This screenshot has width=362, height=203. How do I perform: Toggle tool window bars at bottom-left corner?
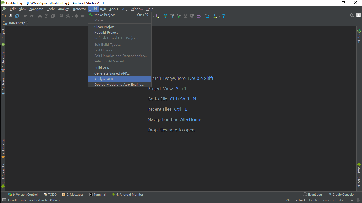pyautogui.click(x=4, y=200)
